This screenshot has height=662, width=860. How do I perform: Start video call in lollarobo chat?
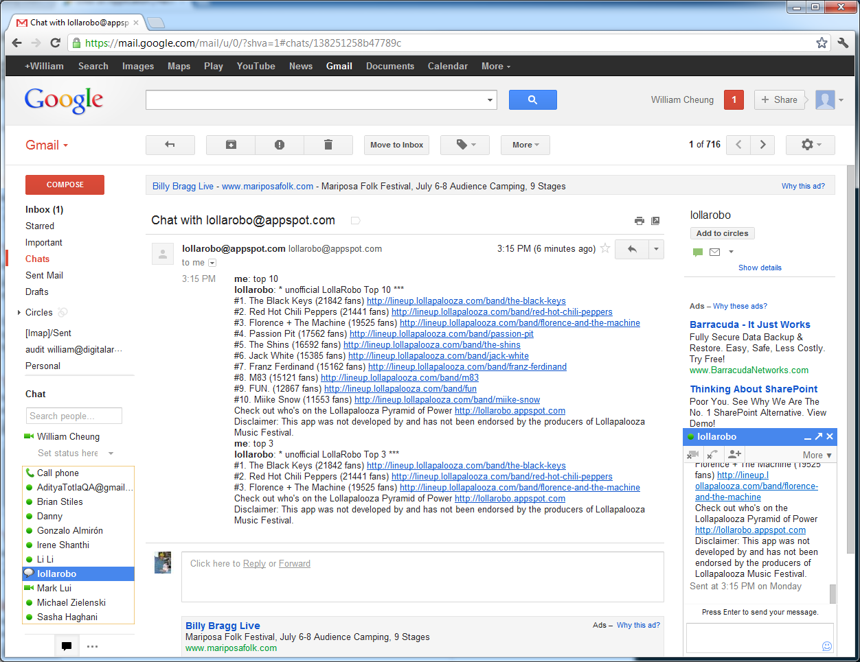[x=693, y=454]
